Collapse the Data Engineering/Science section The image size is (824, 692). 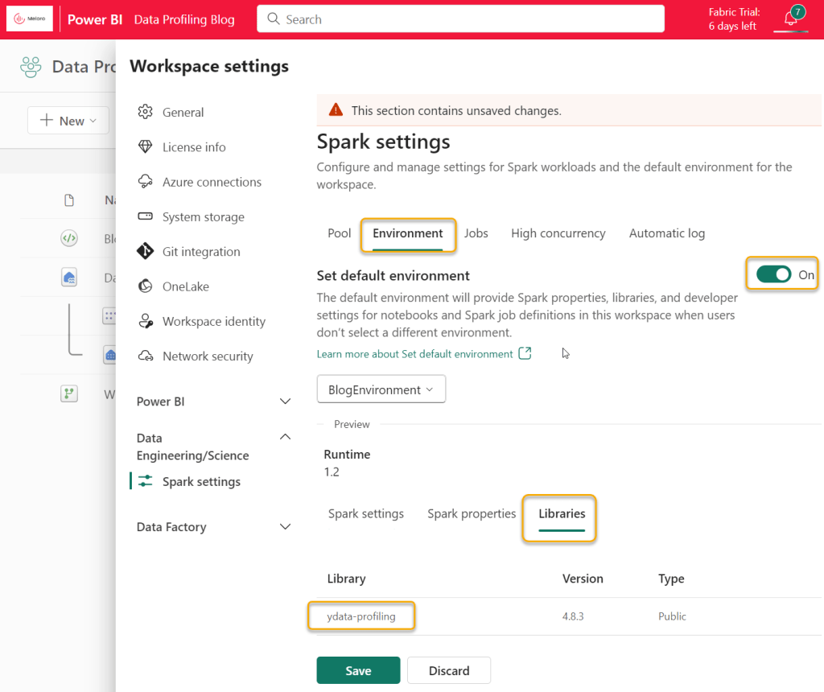click(x=285, y=437)
